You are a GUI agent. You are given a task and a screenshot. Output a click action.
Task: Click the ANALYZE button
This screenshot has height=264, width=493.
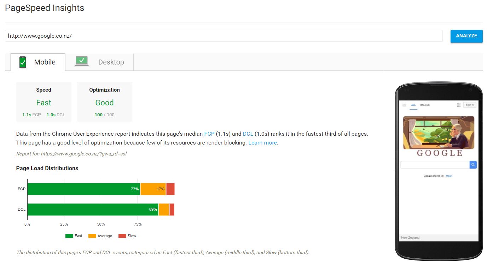[466, 36]
